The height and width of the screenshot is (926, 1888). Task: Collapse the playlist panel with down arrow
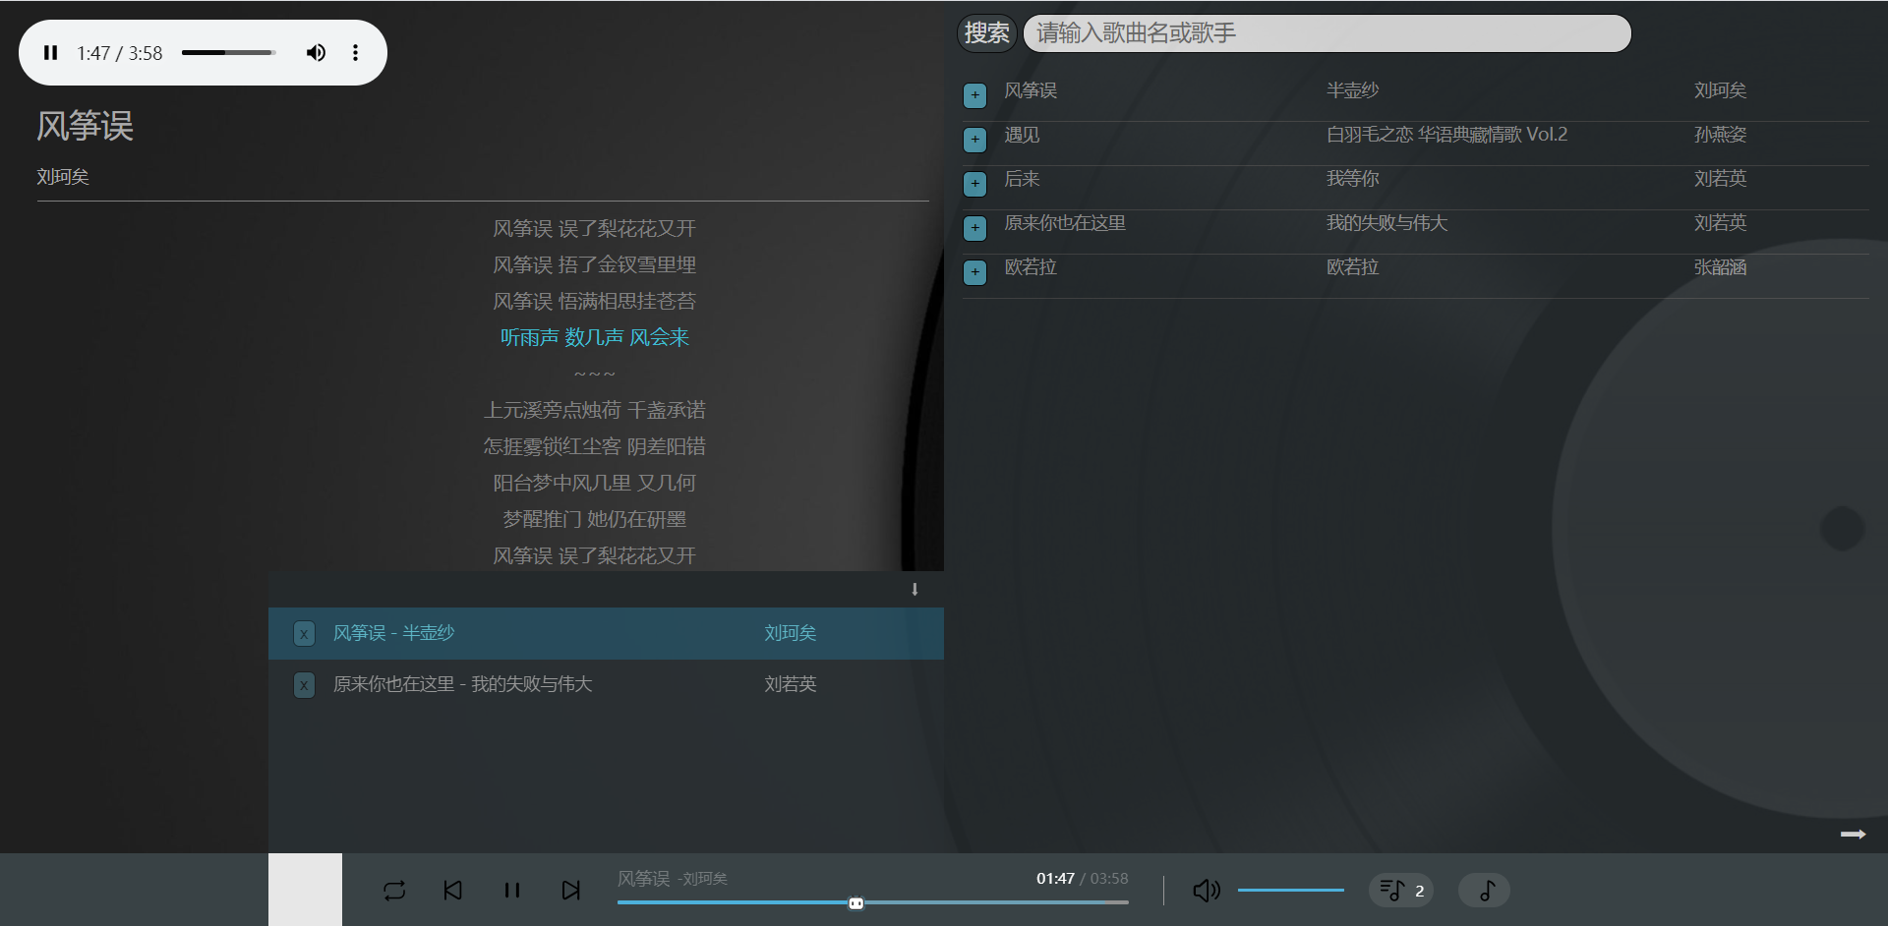(914, 590)
